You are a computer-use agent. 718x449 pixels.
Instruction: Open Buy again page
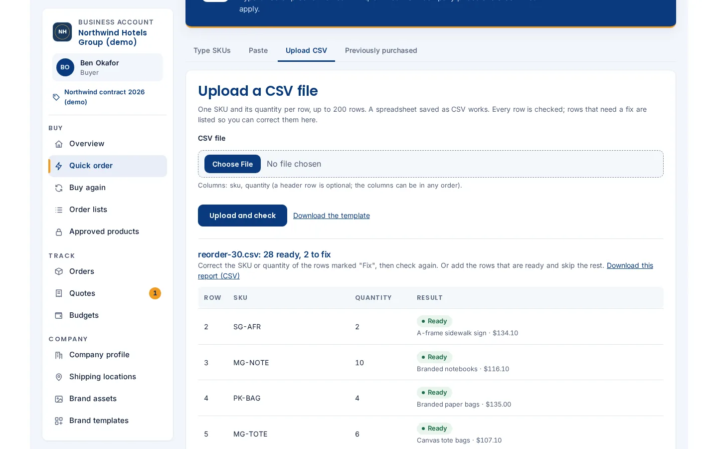point(108,188)
